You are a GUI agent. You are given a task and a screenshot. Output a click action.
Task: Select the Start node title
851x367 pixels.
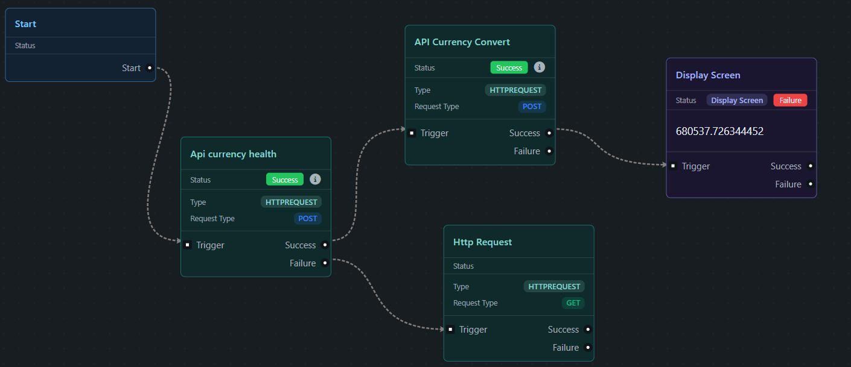pos(25,24)
